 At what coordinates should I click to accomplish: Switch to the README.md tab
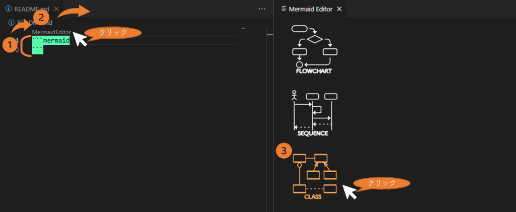tap(30, 9)
